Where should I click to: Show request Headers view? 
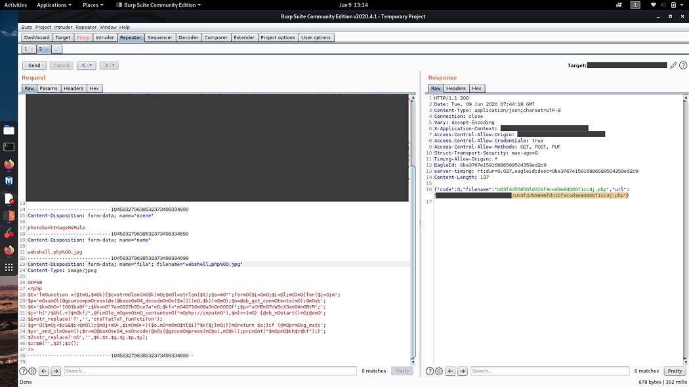click(x=73, y=88)
